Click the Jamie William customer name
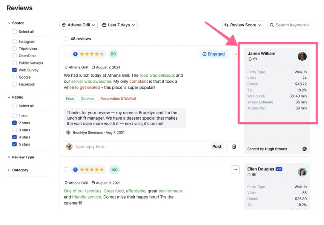This screenshot has width=324, height=225. [x=262, y=53]
